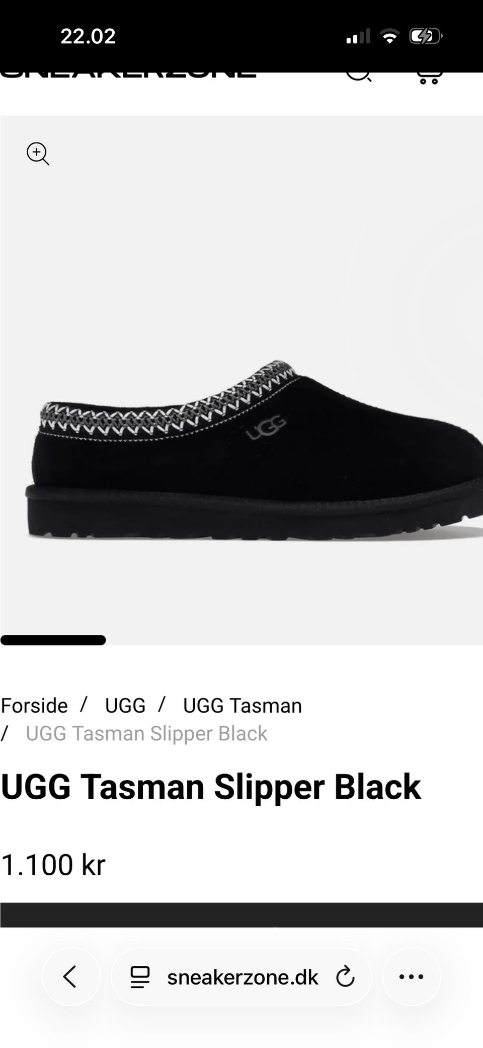Tap the Wi-Fi status icon
The image size is (483, 1048).
389,36
